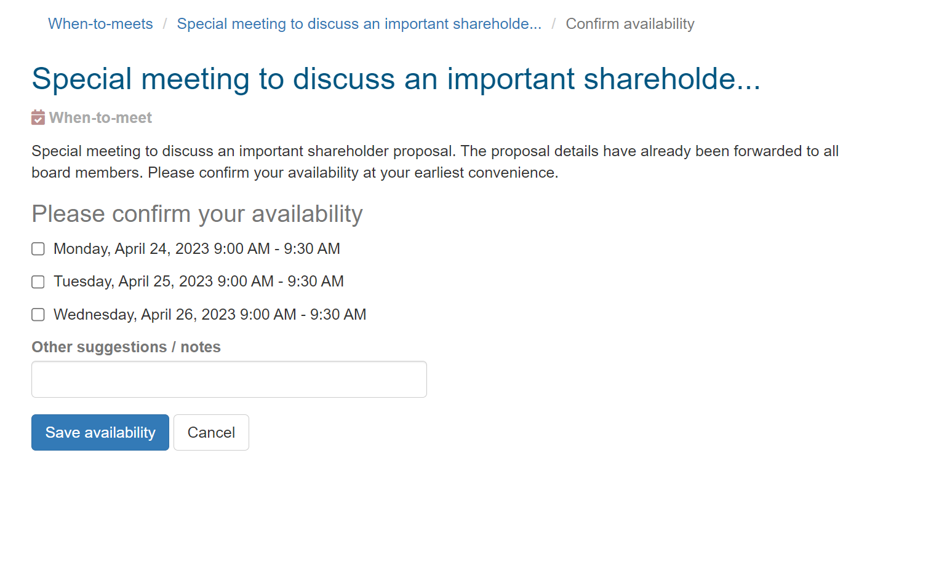This screenshot has height=568, width=939.
Task: Click the calendar check icon beside When-to-meet
Action: 38,117
